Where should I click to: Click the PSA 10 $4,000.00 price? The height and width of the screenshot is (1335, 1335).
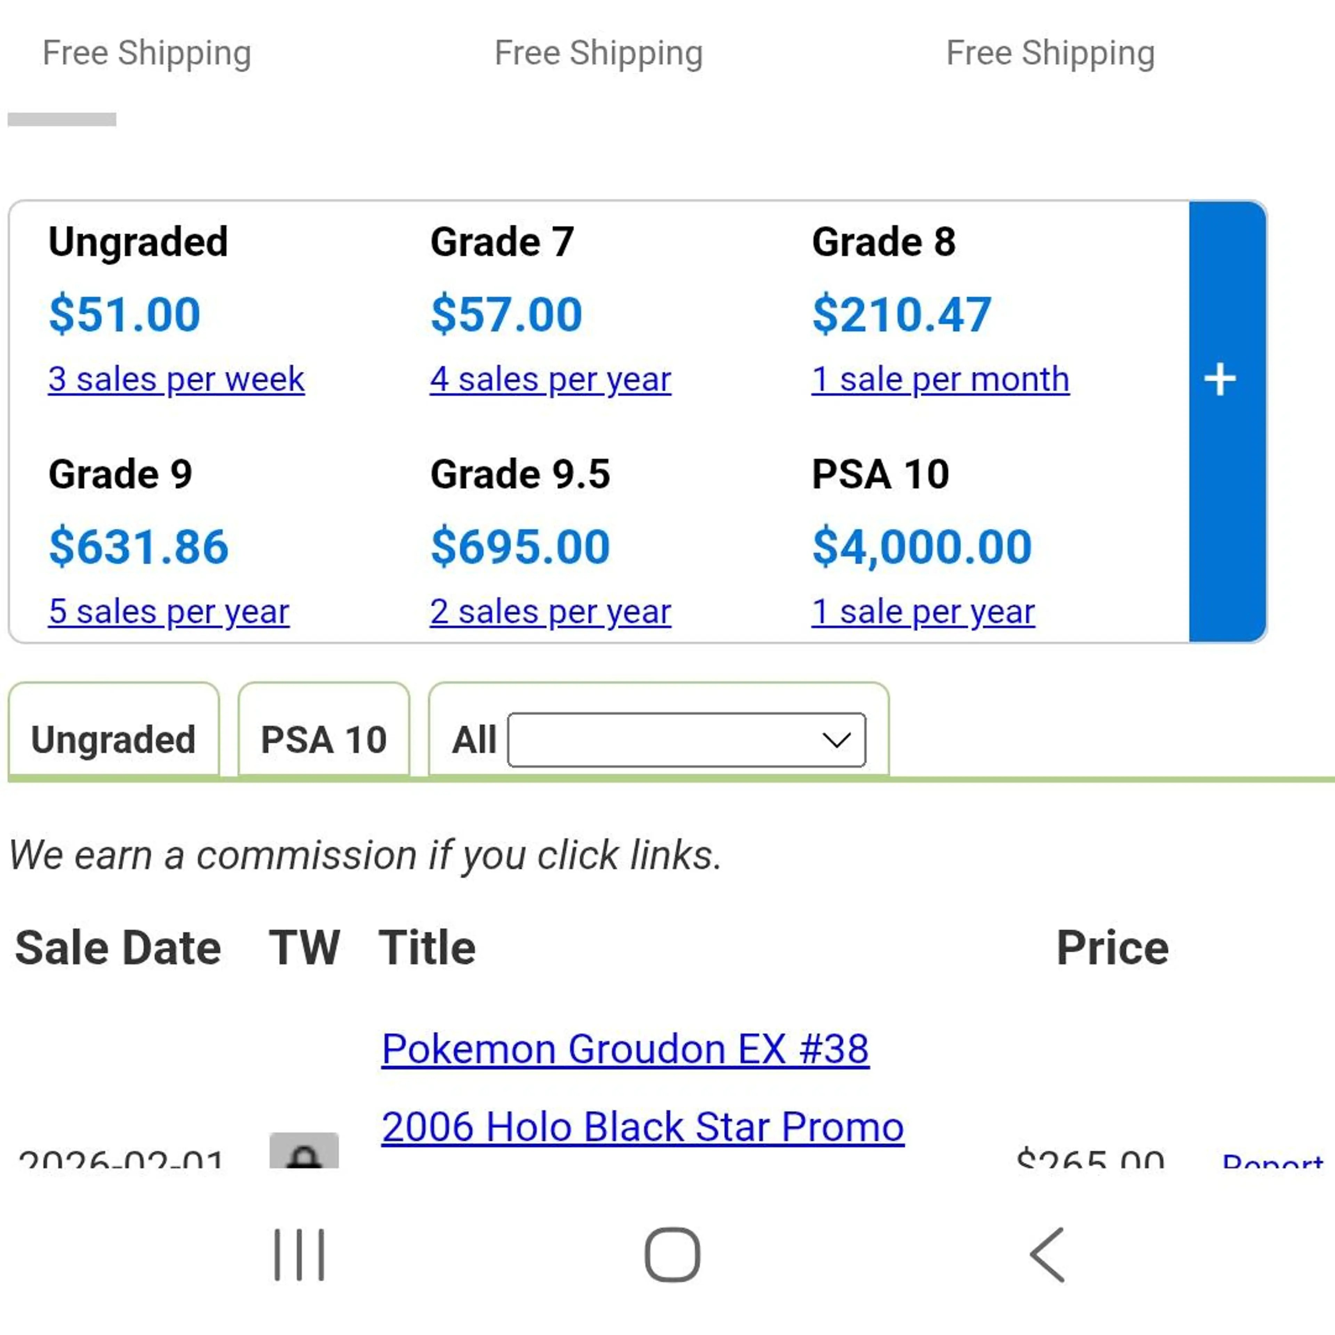click(x=922, y=547)
